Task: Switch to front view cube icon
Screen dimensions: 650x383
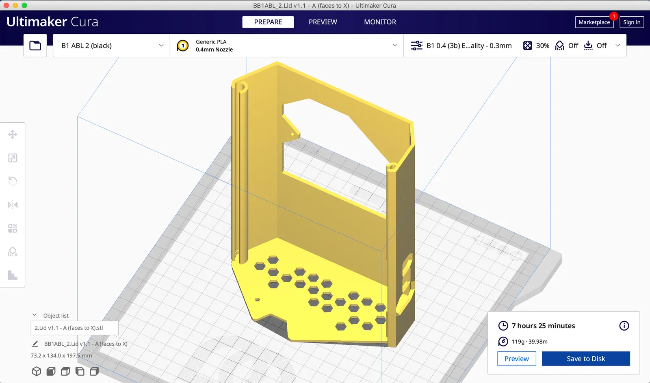Action: [x=51, y=371]
